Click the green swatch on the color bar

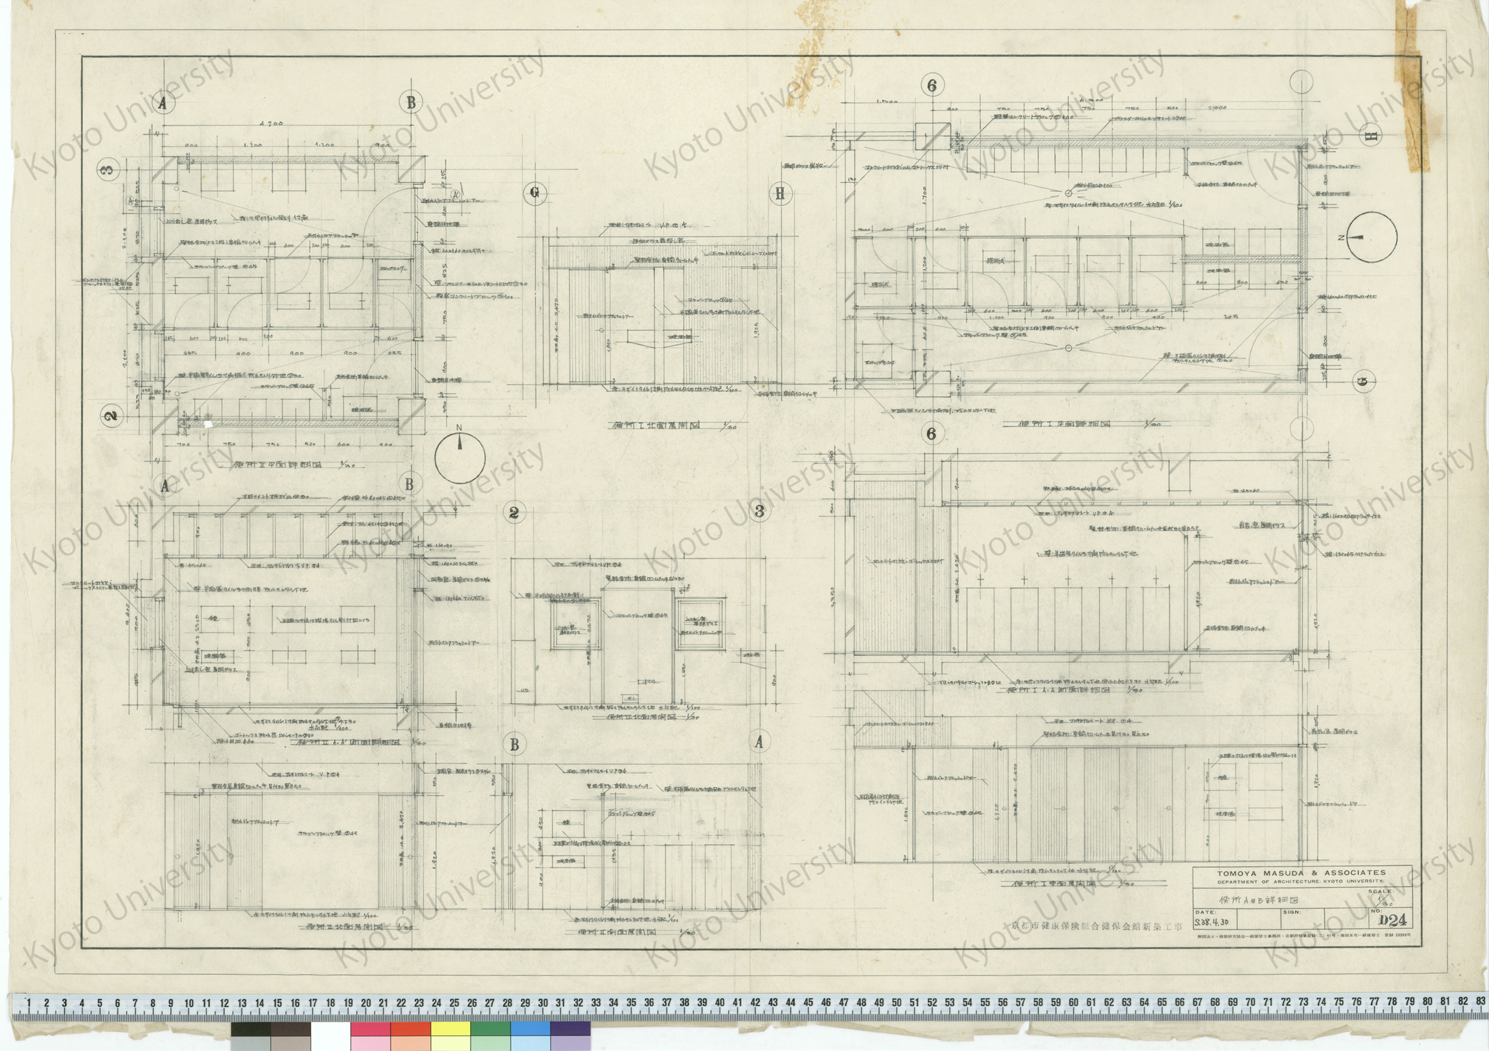click(490, 1029)
